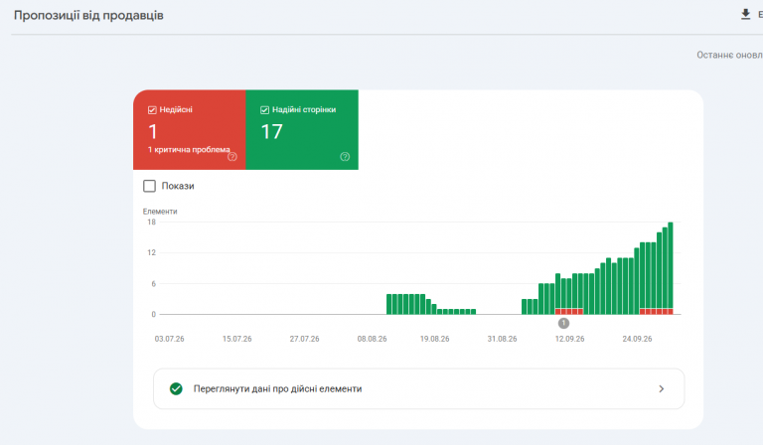Expand chevron on Переглянути дані row

click(661, 388)
